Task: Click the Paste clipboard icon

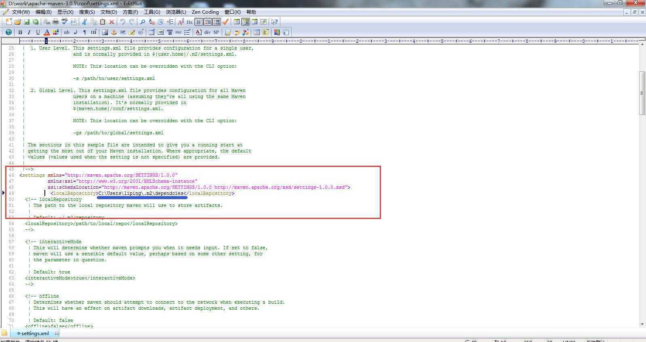Action: [x=103, y=22]
